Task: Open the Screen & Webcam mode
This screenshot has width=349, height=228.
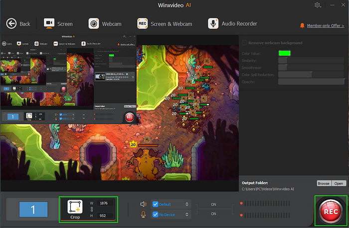Action: pos(164,23)
